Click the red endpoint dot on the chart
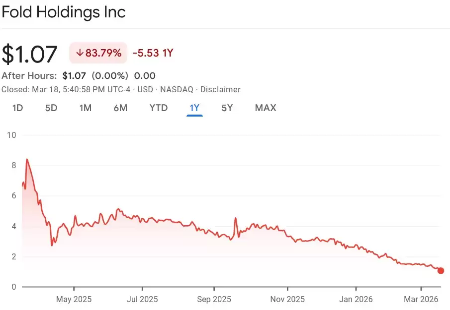 440,271
